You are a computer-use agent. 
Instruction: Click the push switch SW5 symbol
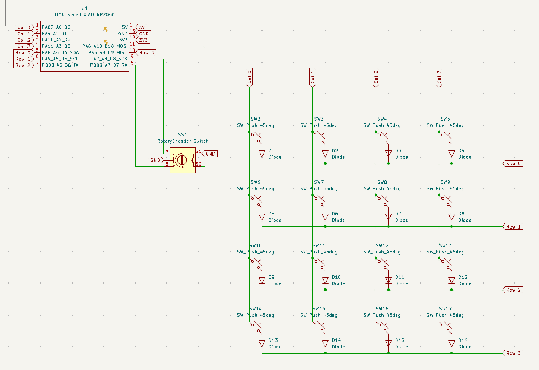click(446, 136)
